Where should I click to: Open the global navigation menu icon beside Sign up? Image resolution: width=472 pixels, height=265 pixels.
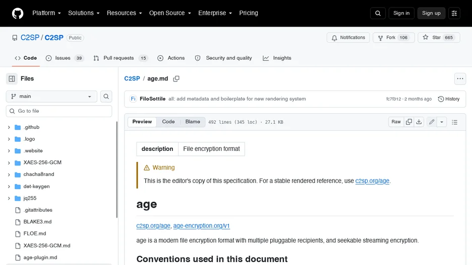click(x=454, y=13)
